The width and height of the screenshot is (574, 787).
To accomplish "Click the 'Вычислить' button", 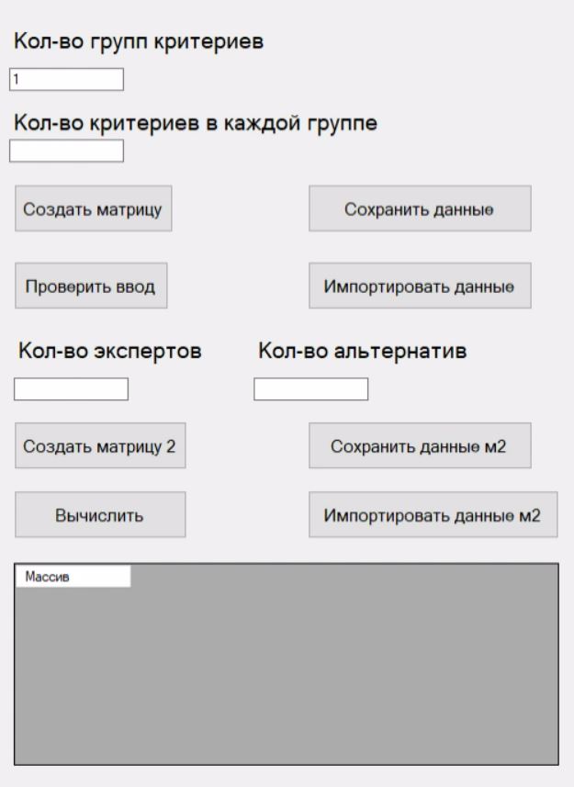I will 100,514.
